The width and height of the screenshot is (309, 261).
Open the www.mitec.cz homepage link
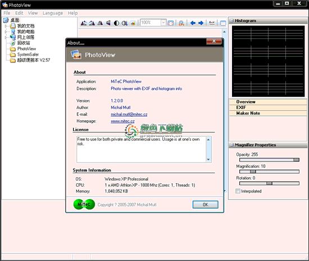(122, 121)
